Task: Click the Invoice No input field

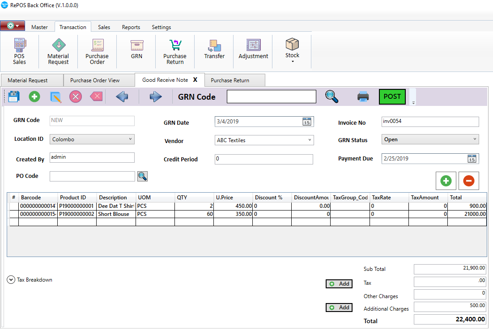Action: (430, 122)
